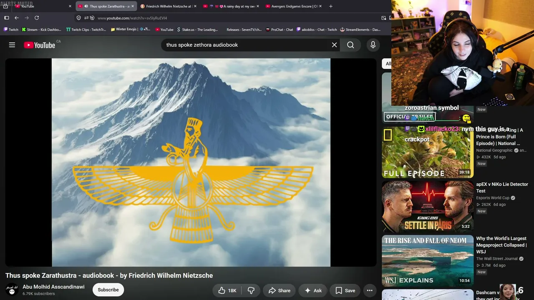Open the Ask button for the video
534x300 pixels.
313,290
